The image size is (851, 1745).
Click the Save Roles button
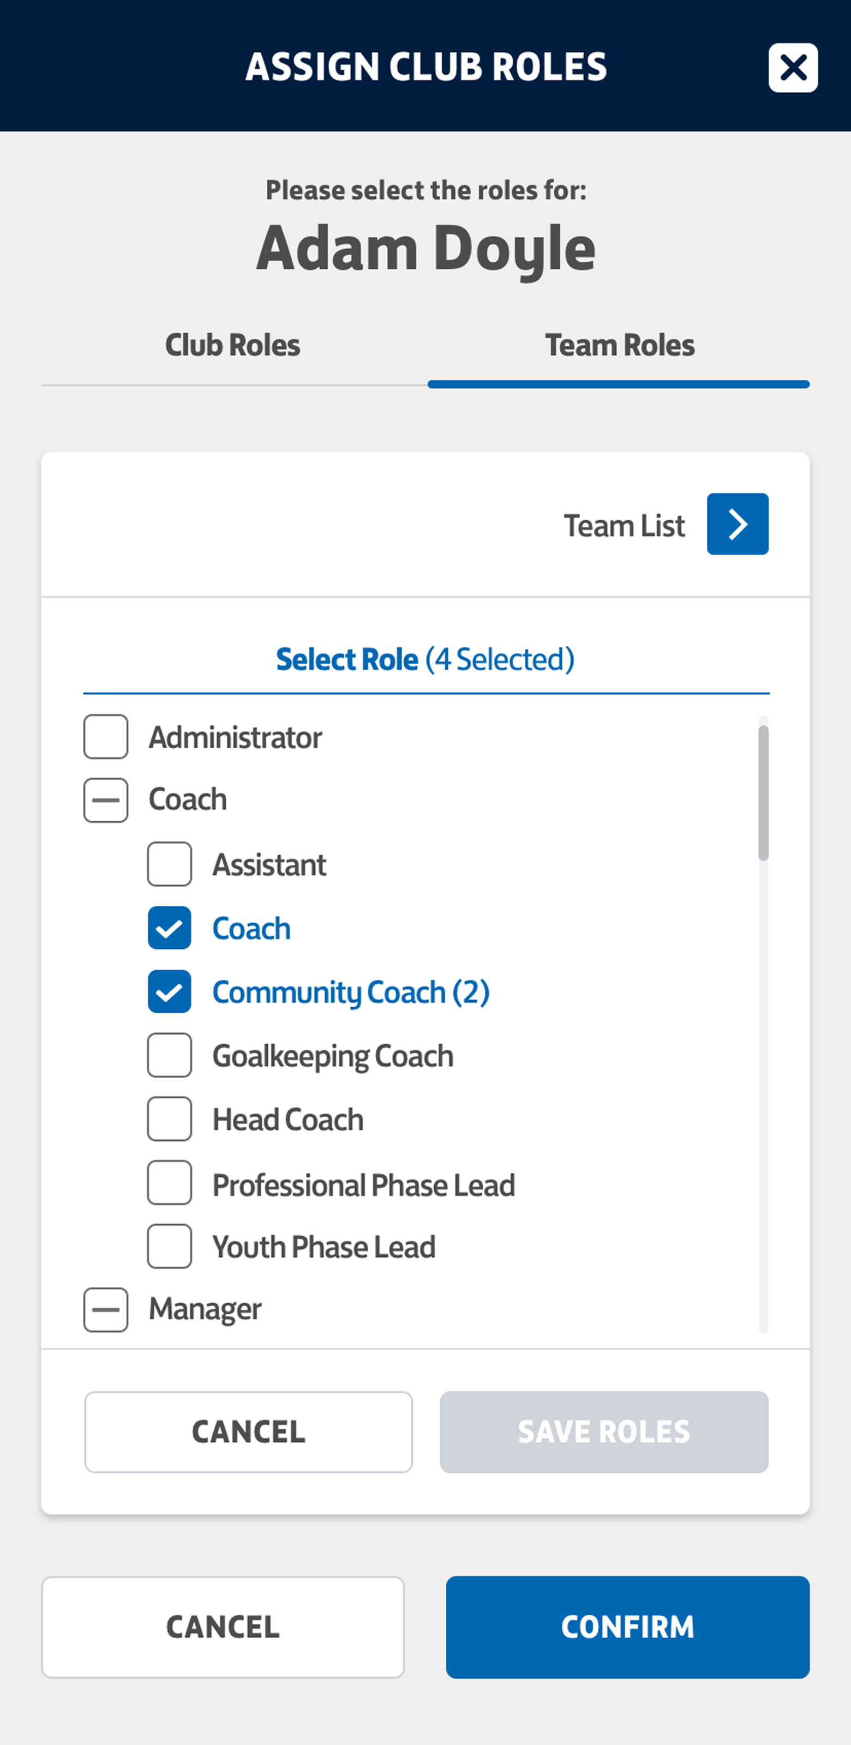(604, 1432)
